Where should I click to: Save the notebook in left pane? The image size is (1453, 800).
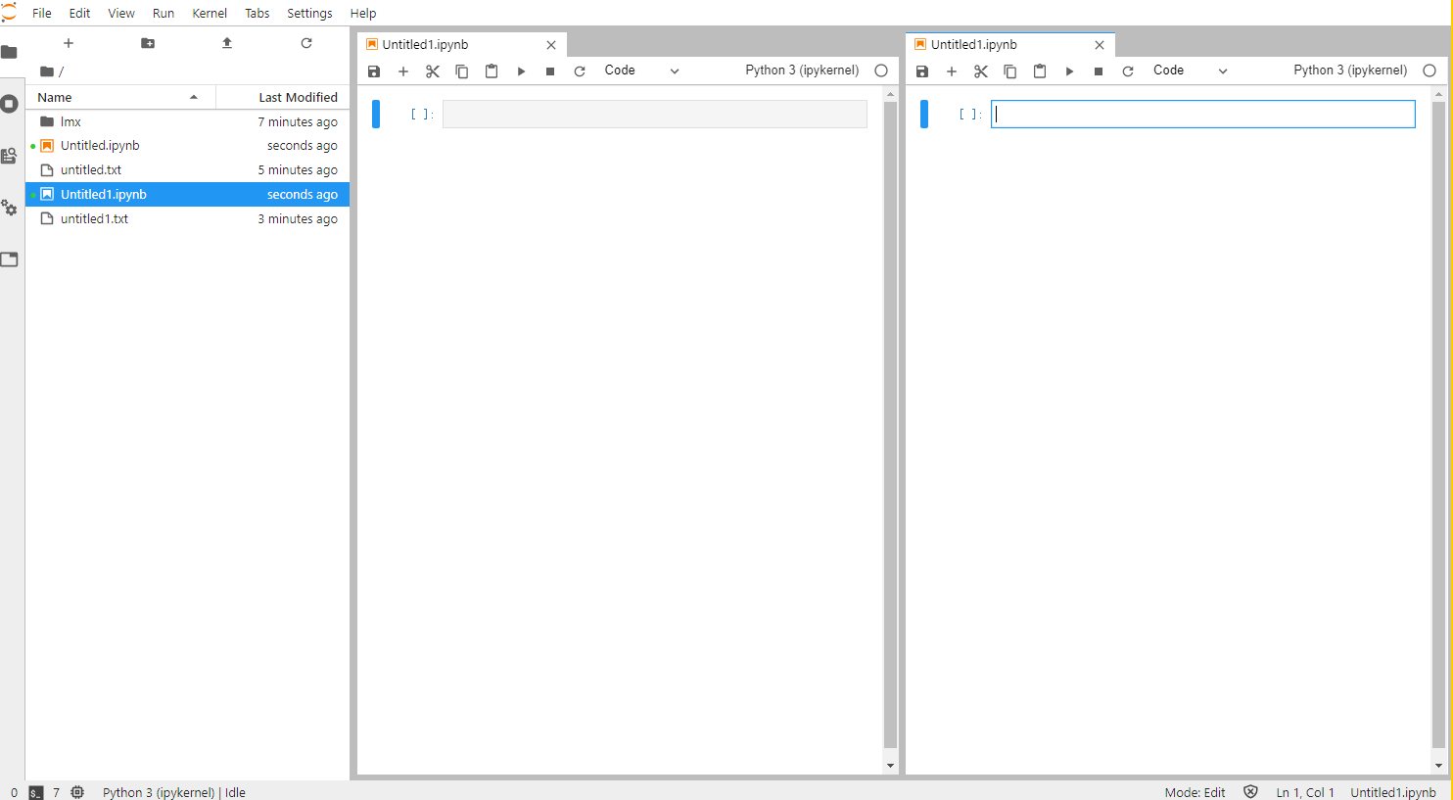374,71
